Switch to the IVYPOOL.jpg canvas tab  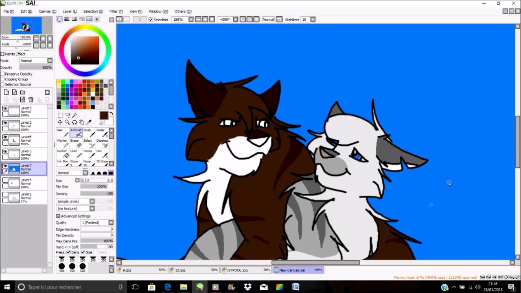[x=246, y=270]
